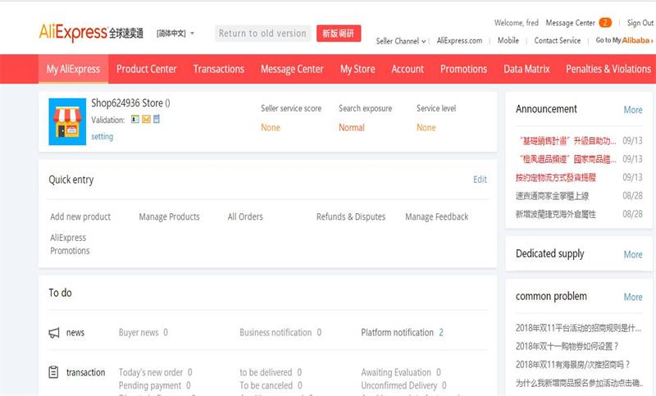Click the Mobile link
The height and width of the screenshot is (396, 656).
508,40
